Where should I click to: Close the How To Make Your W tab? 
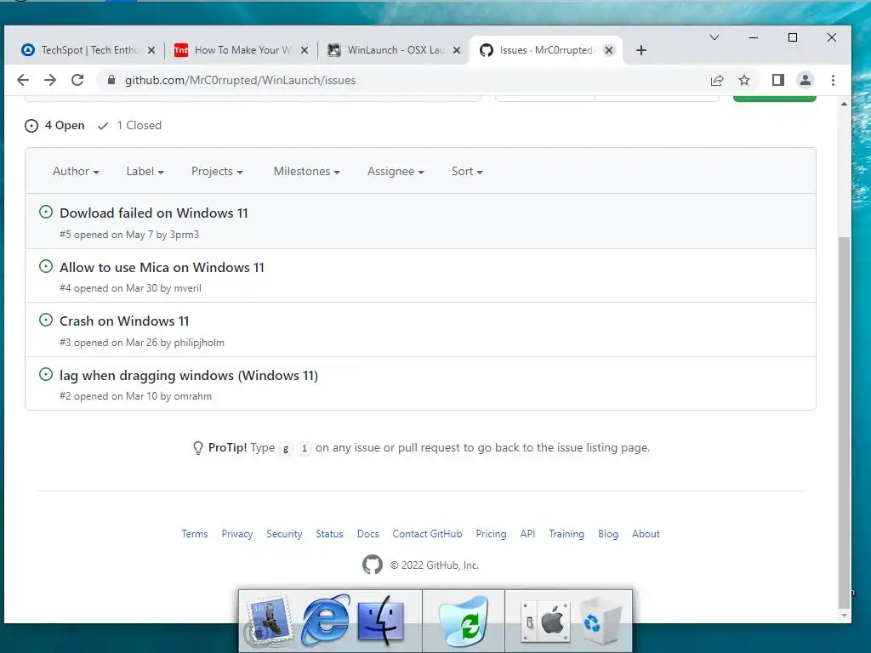point(305,50)
